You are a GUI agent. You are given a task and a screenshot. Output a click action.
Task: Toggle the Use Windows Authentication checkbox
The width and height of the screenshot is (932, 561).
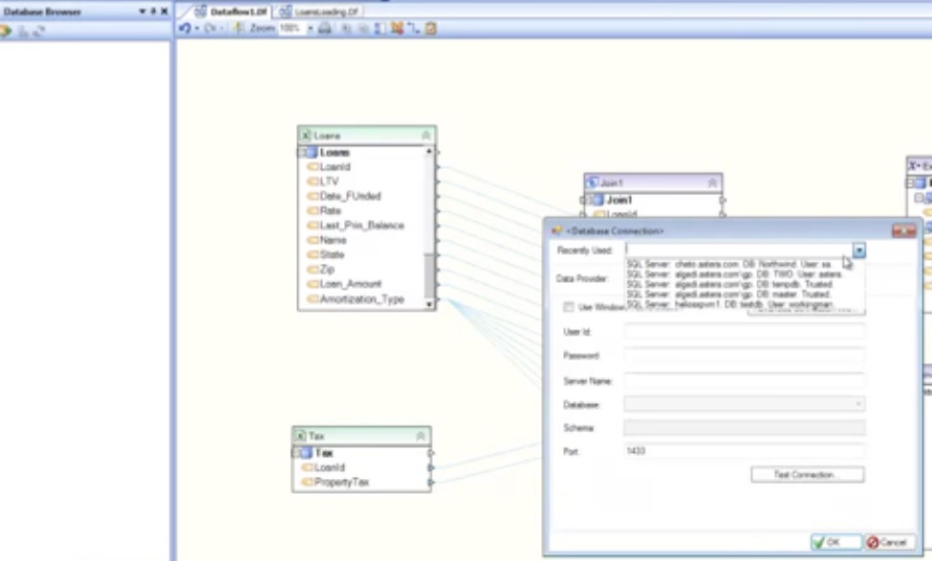[x=569, y=308]
